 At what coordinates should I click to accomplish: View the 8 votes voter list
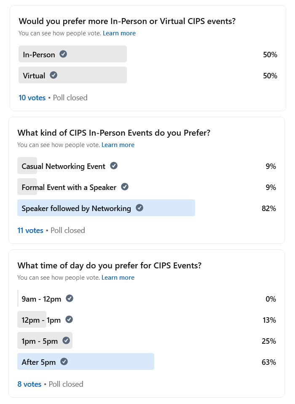(29, 384)
